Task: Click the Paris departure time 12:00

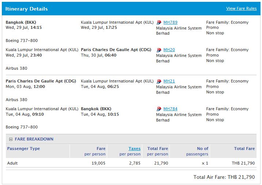Action: click(39, 86)
